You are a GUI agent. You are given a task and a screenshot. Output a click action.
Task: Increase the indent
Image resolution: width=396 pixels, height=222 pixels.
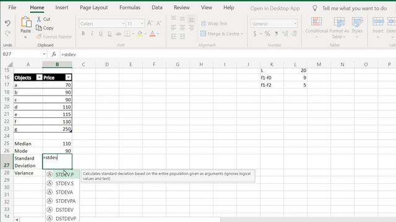pos(183,37)
